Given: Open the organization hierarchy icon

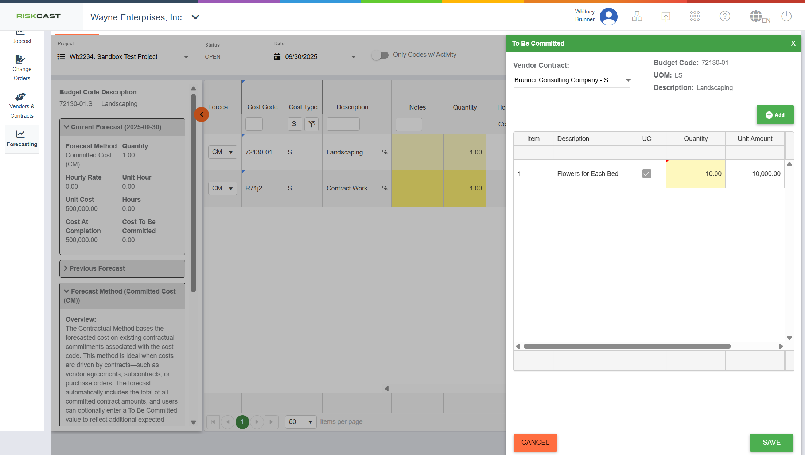Looking at the screenshot, I should tap(637, 16).
